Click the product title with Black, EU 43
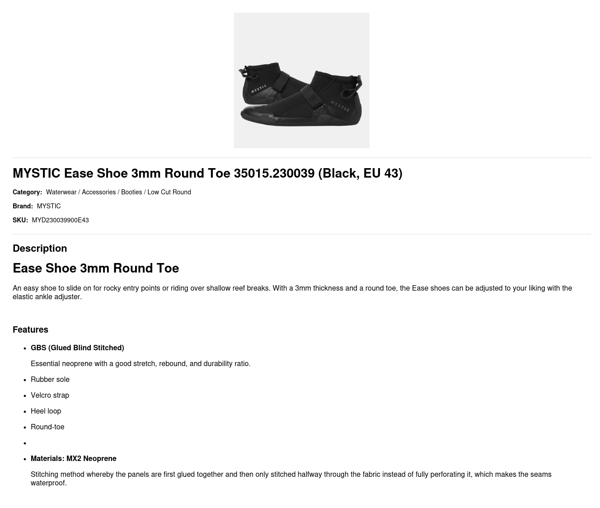This screenshot has width=600, height=508. tap(207, 173)
